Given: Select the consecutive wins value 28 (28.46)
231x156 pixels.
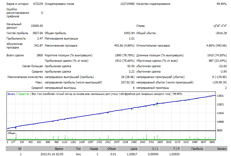Looking at the screenshot, I should point(128,77).
